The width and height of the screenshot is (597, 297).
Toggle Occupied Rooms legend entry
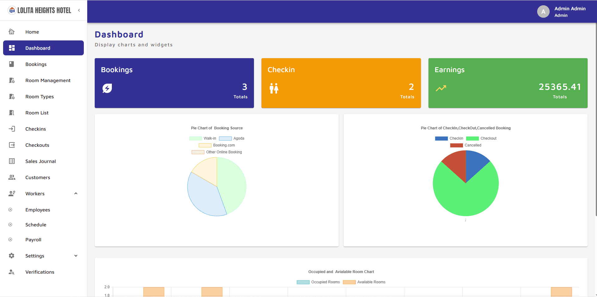pos(318,282)
